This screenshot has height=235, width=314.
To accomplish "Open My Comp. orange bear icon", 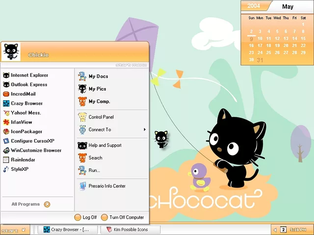I will (x=82, y=101).
